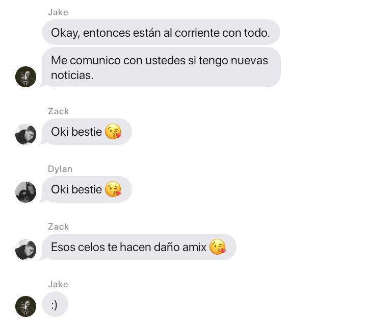Tap the kiss emoji in Zack's 'Oki bestie' message
Screen dimensions: 367x322
point(113,132)
